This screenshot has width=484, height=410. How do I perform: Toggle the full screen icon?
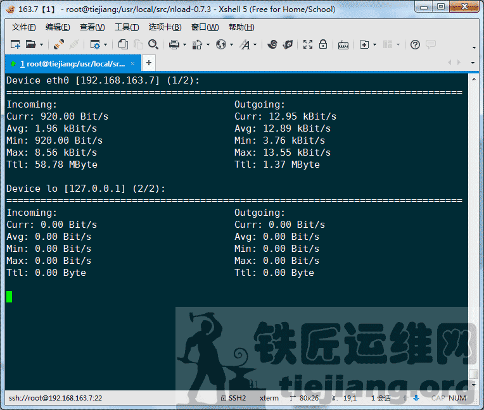[308, 44]
